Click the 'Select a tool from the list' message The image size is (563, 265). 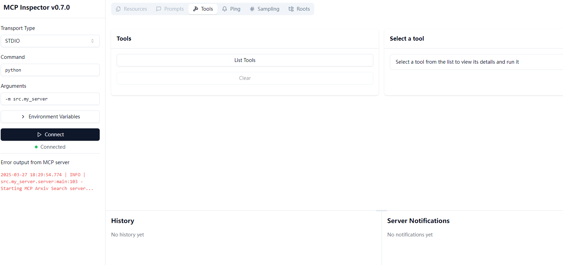[457, 62]
